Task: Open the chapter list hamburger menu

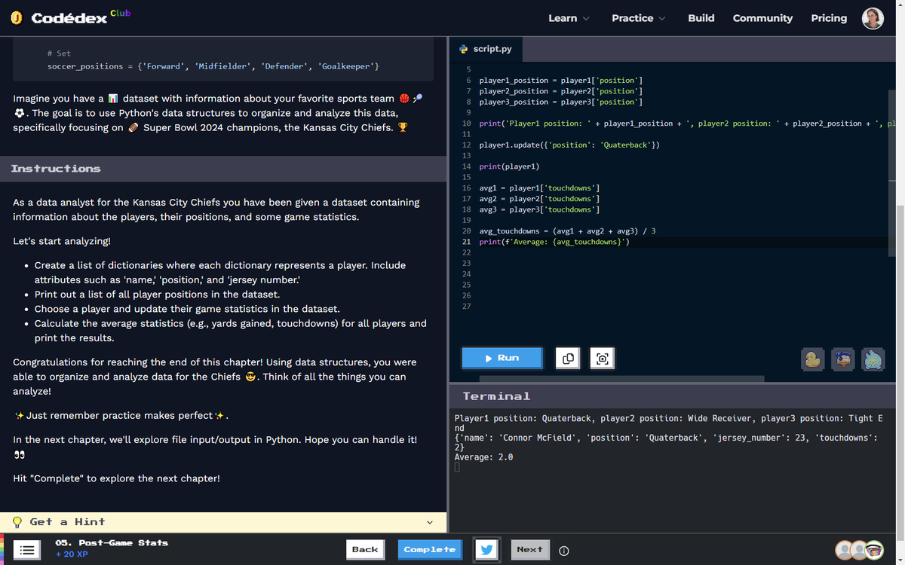Action: pos(26,550)
